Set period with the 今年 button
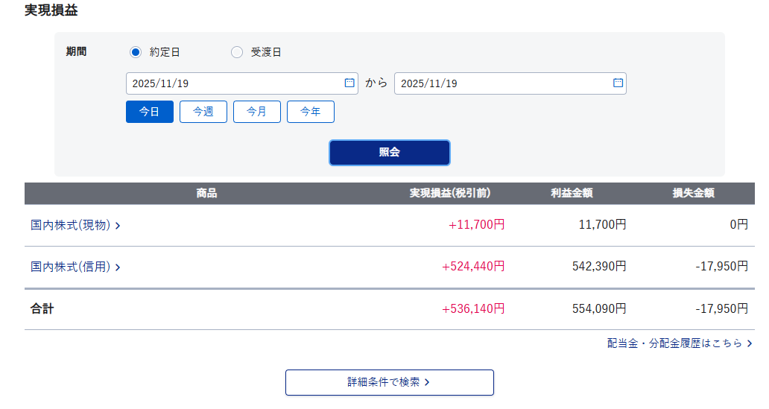 (311, 112)
